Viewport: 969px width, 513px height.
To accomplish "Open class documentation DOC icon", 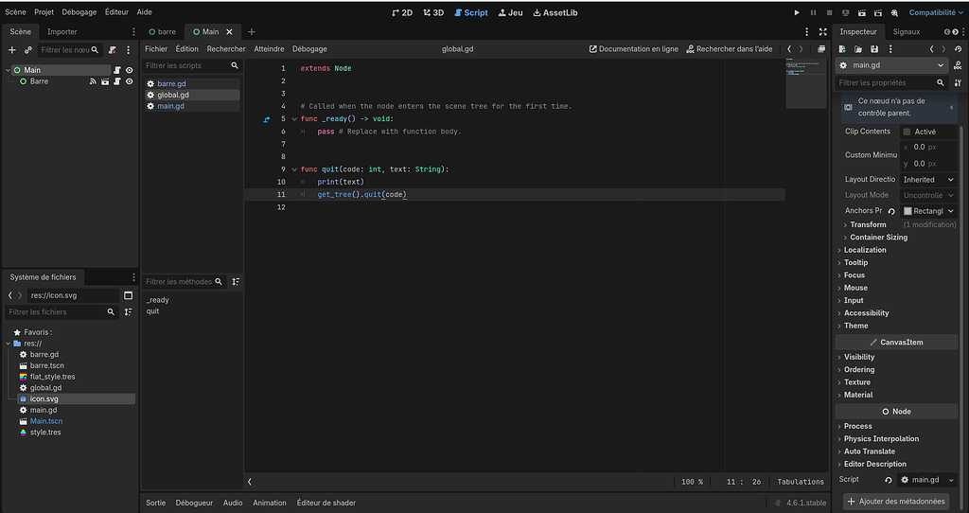I will point(958,65).
